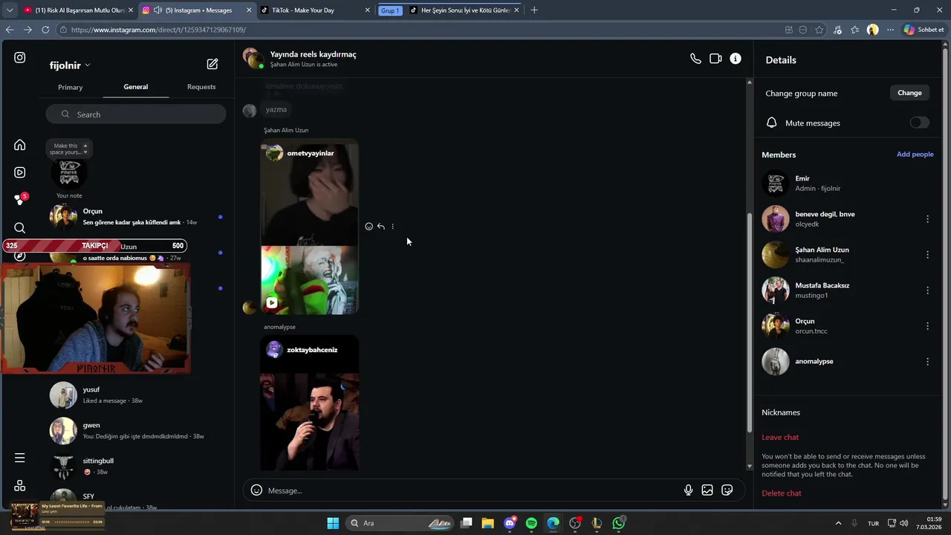
Task: Reload the page in browser toolbar
Action: pos(45,30)
